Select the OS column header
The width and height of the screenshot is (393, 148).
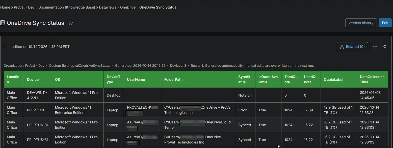click(x=78, y=79)
